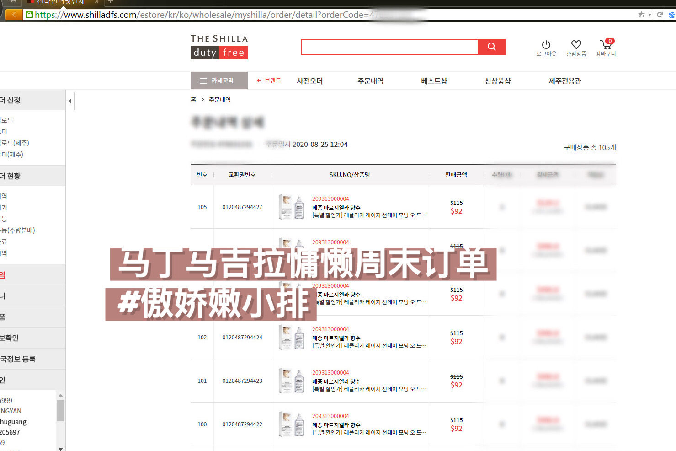Image resolution: width=676 pixels, height=451 pixels.
Task: Open SKU link 209313000004 in row 100
Action: tap(330, 416)
